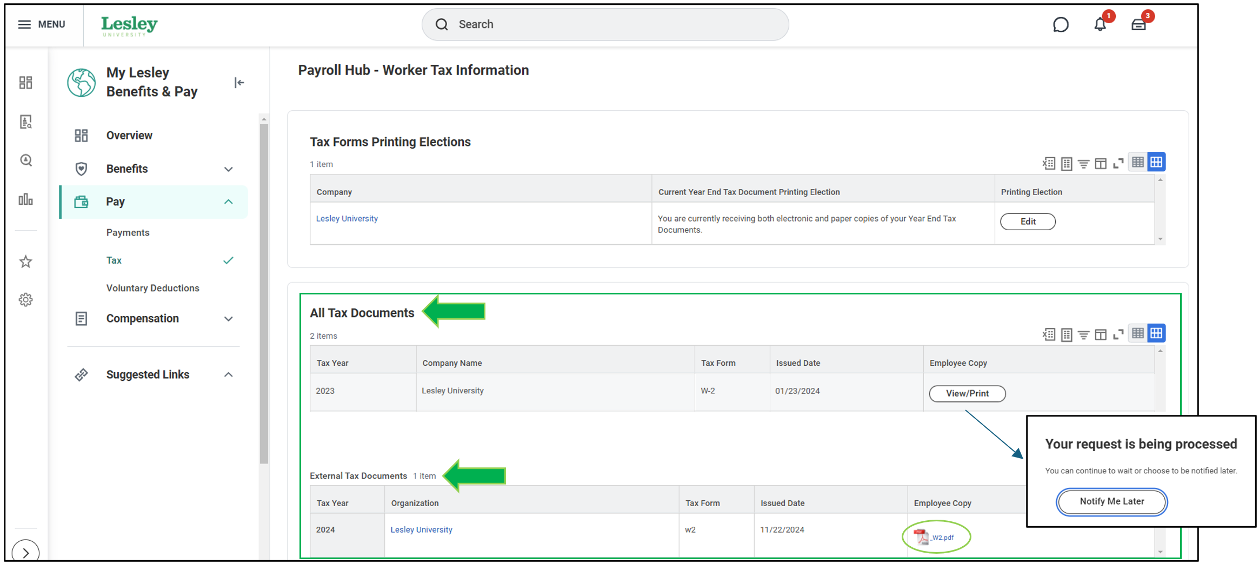This screenshot has height=564, width=1259.
Task: Click the Compensation document icon
Action: pos(81,319)
